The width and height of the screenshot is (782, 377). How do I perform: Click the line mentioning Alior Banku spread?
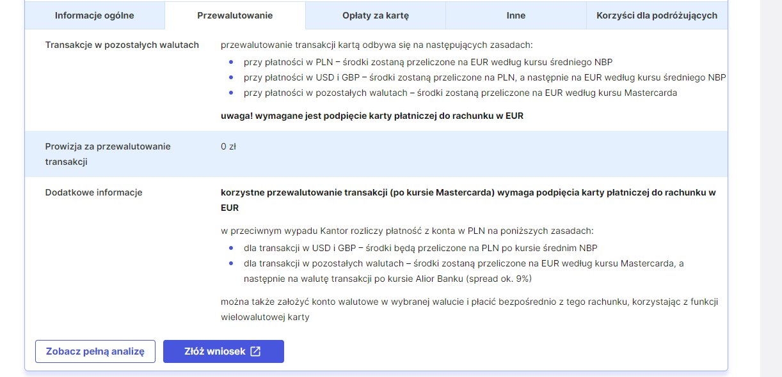click(387, 279)
